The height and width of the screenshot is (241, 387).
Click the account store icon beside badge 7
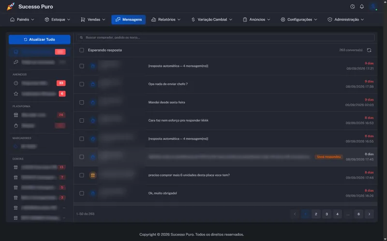(x=16, y=177)
